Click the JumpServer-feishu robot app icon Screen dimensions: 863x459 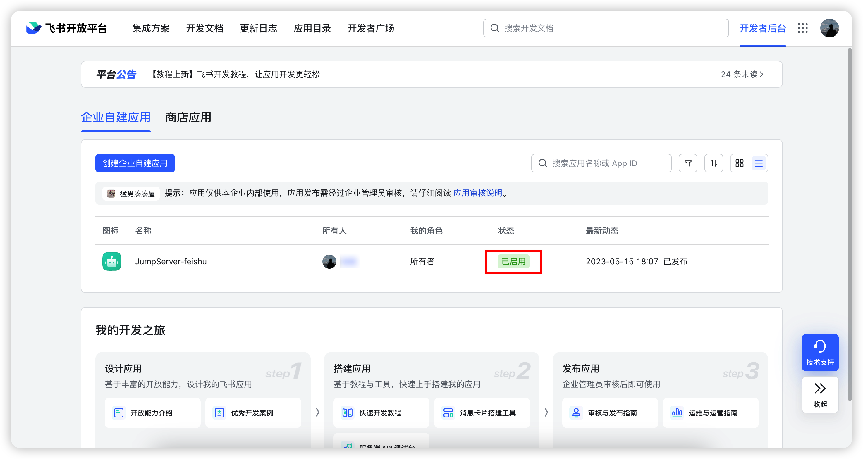(x=111, y=261)
